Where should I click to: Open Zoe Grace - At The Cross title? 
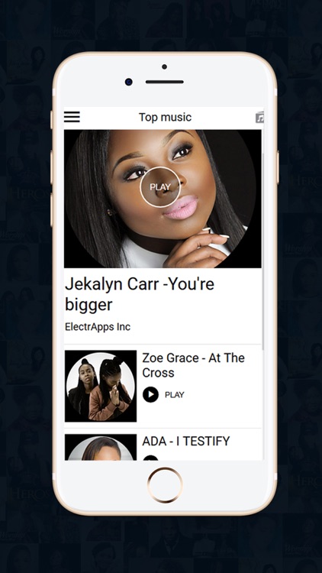[194, 365]
